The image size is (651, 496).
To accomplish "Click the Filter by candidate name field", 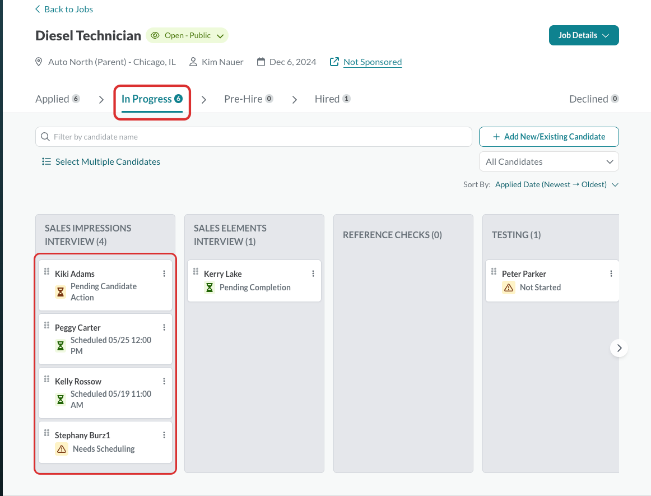I will 254,137.
